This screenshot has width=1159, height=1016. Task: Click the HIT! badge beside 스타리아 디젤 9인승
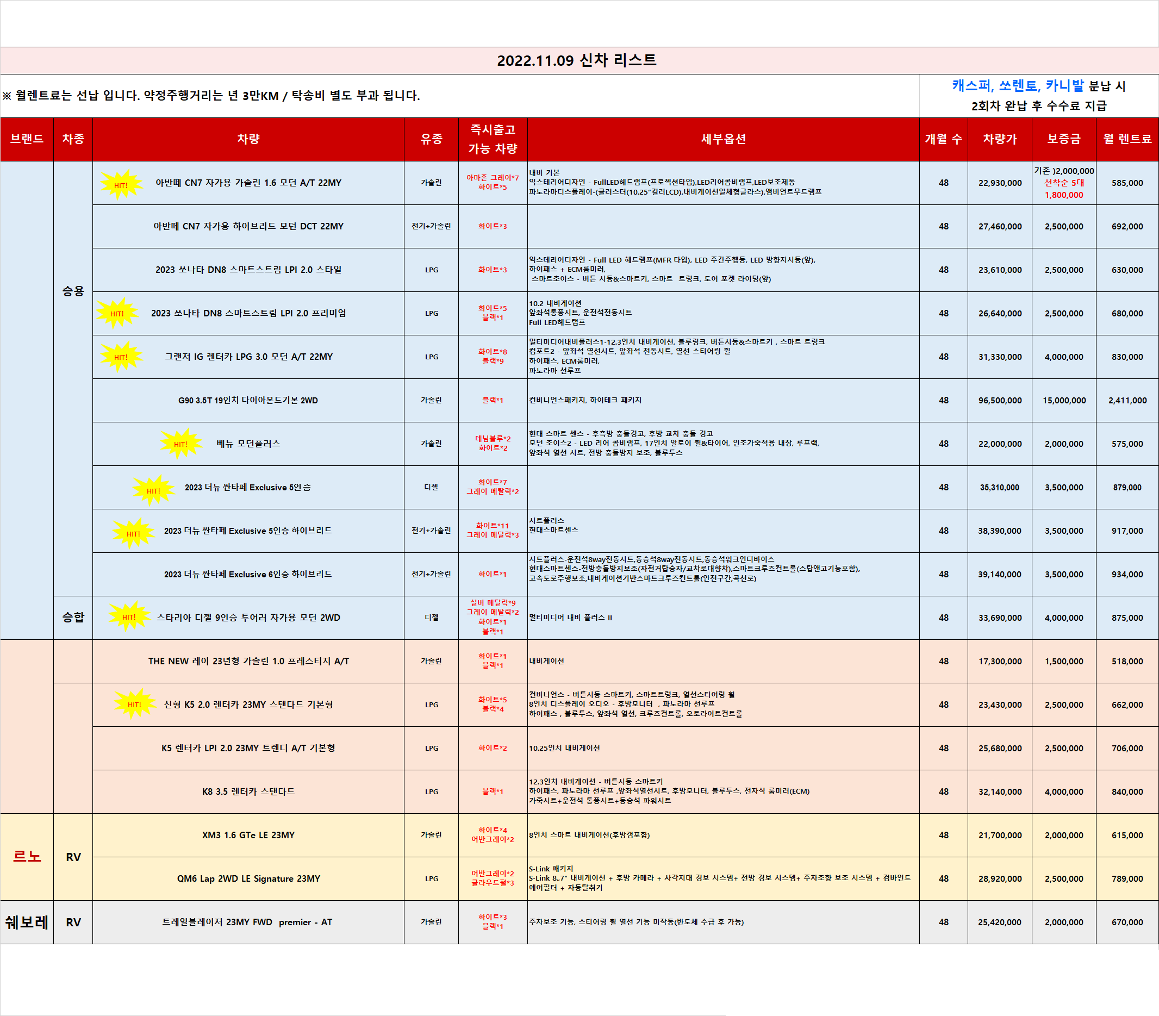pos(129,616)
